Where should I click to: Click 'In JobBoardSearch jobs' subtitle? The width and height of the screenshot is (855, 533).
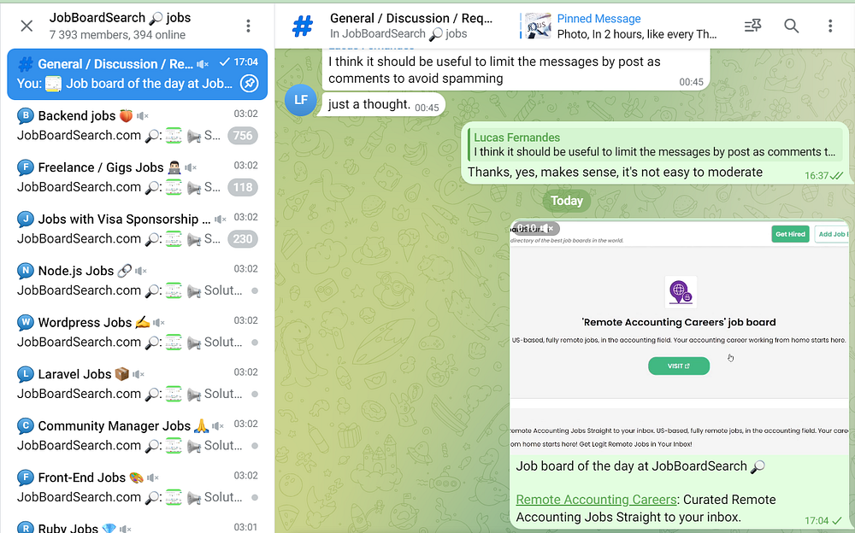click(398, 34)
